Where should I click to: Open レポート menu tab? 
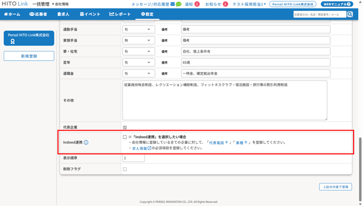tap(120, 14)
